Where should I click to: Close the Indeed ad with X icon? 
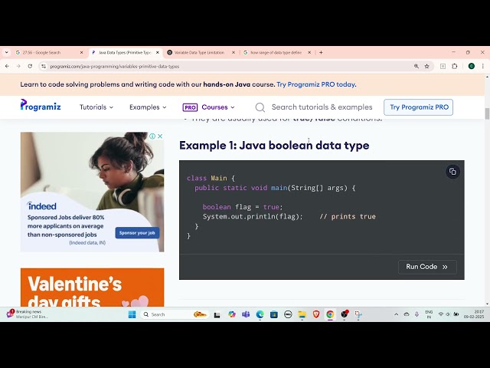pyautogui.click(x=160, y=136)
